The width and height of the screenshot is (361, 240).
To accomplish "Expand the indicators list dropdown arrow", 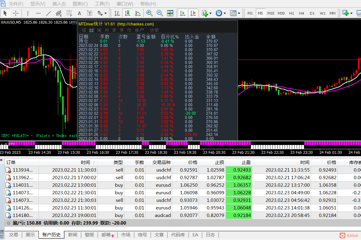I will point(211,13).
